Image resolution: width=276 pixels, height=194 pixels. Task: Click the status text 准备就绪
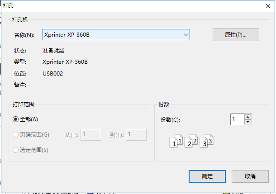tap(53, 51)
